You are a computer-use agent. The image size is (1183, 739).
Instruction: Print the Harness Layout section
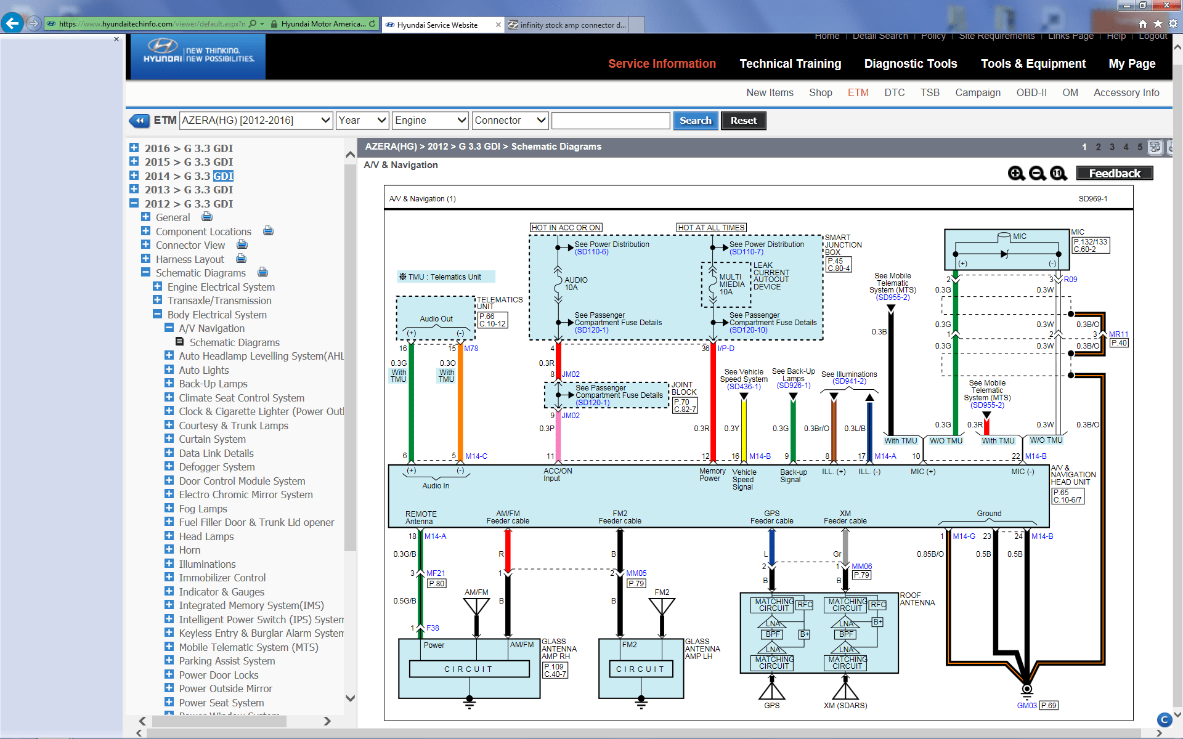coord(241,259)
